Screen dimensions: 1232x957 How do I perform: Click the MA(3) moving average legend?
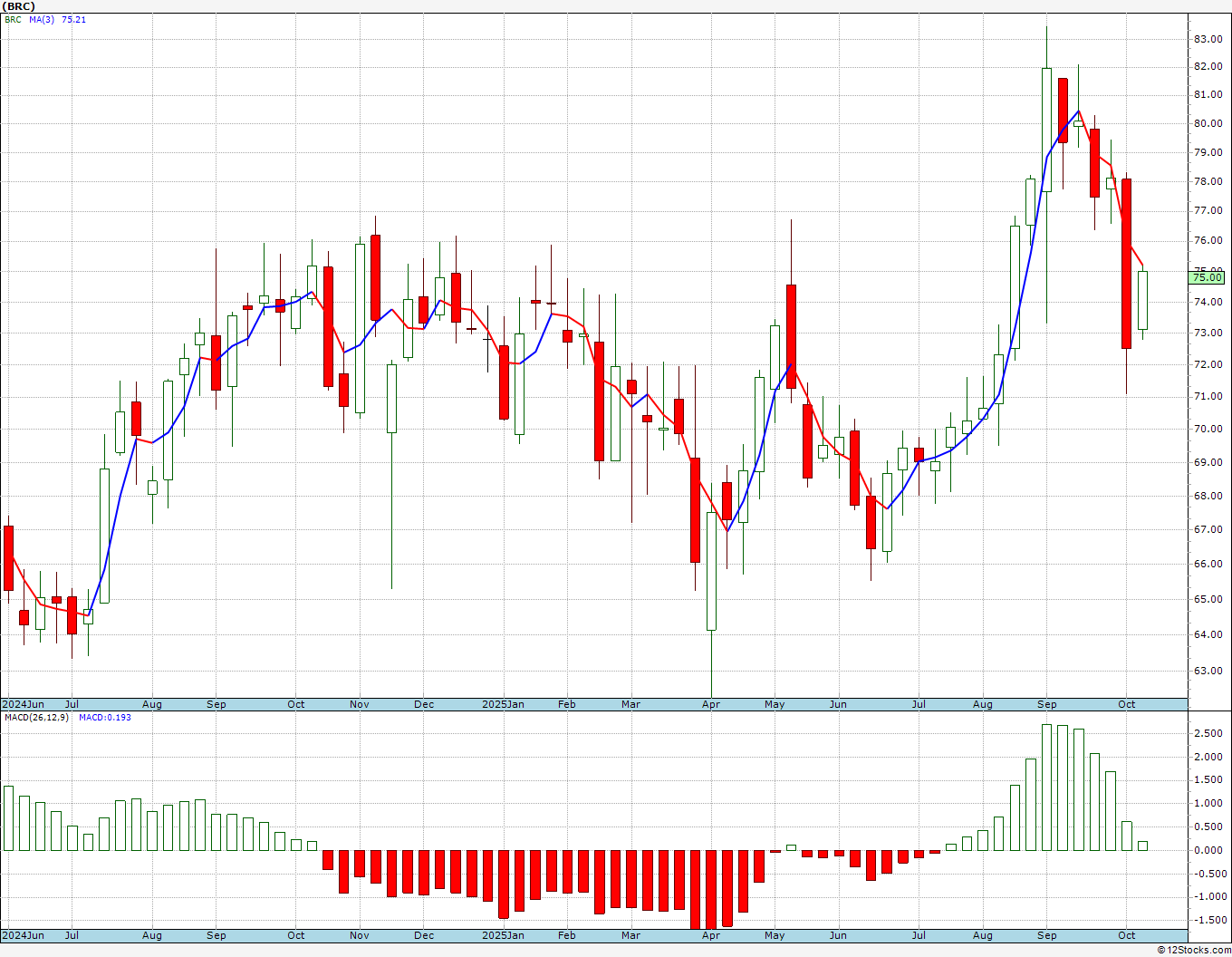pos(42,19)
